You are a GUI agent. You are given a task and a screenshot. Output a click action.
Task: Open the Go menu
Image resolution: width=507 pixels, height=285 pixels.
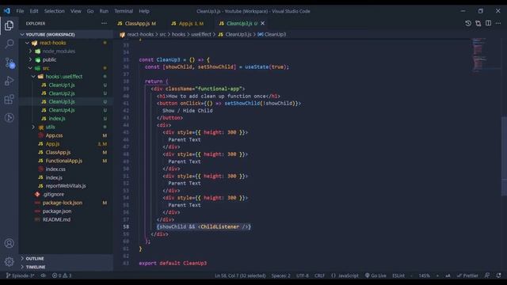point(90,11)
